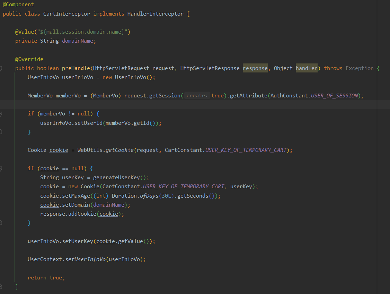Viewport: 390px width, 294px height.
Task: Click the highlighted 'handler' parameter
Action: 306,68
